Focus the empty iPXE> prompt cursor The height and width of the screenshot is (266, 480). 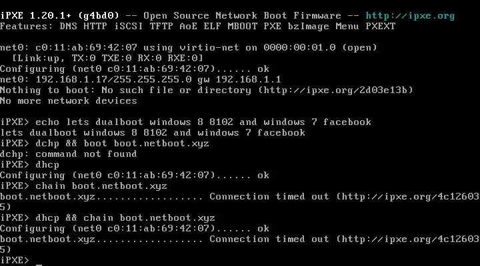tap(39, 260)
